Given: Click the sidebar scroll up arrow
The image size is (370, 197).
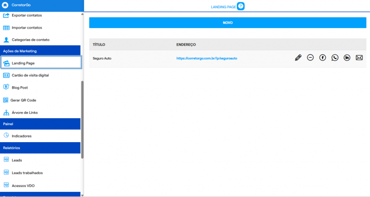Looking at the screenshot, I should (x=82, y=14).
